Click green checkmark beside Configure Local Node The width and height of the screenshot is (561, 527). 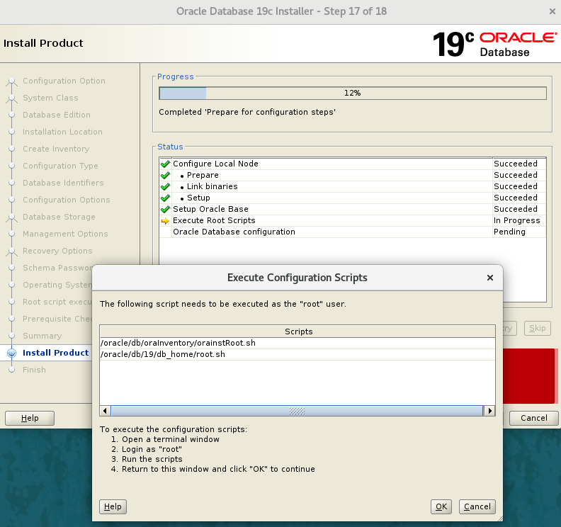pos(165,164)
